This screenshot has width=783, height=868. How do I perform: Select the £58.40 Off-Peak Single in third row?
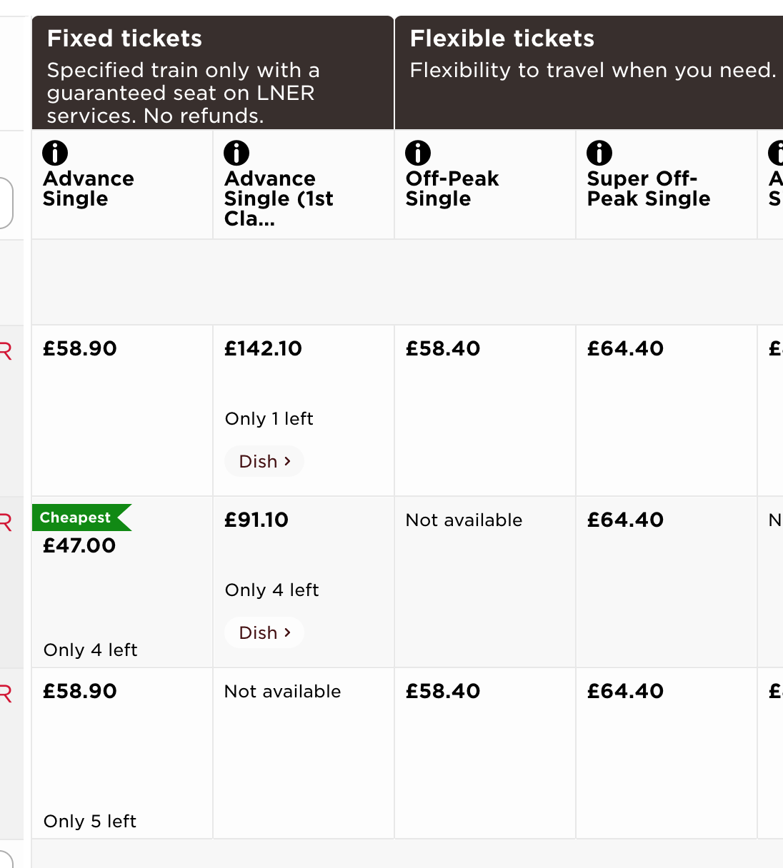click(485, 753)
